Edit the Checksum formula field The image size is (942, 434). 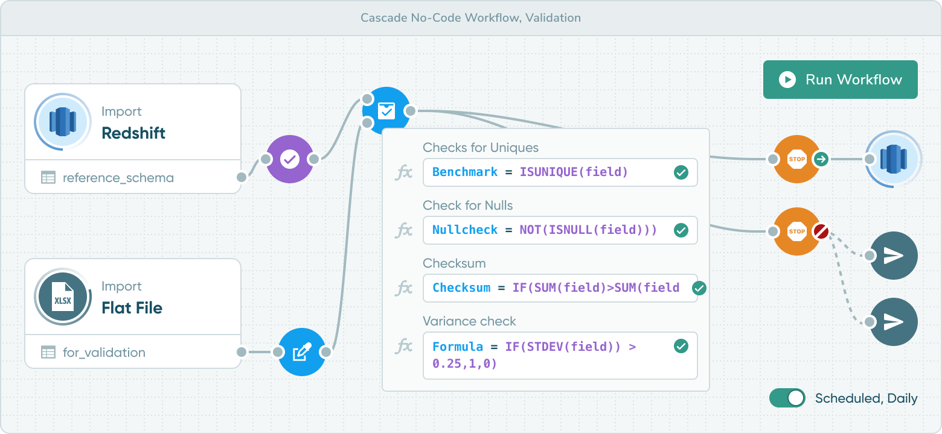(x=560, y=288)
